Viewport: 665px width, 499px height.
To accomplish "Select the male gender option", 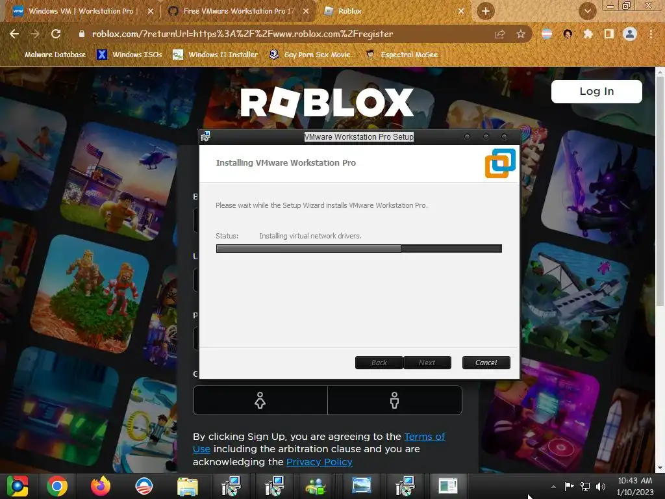I will pyautogui.click(x=394, y=400).
